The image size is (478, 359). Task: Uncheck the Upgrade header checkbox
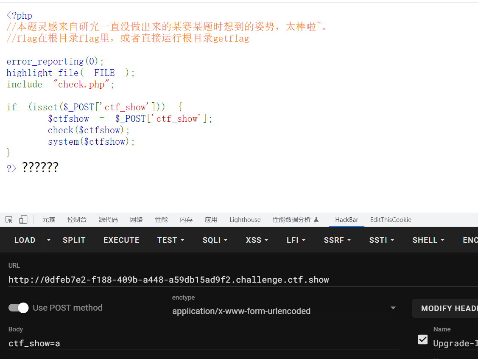423,339
